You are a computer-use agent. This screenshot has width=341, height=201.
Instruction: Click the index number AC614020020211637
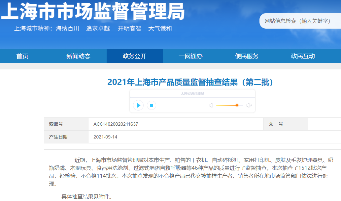tap(116, 124)
